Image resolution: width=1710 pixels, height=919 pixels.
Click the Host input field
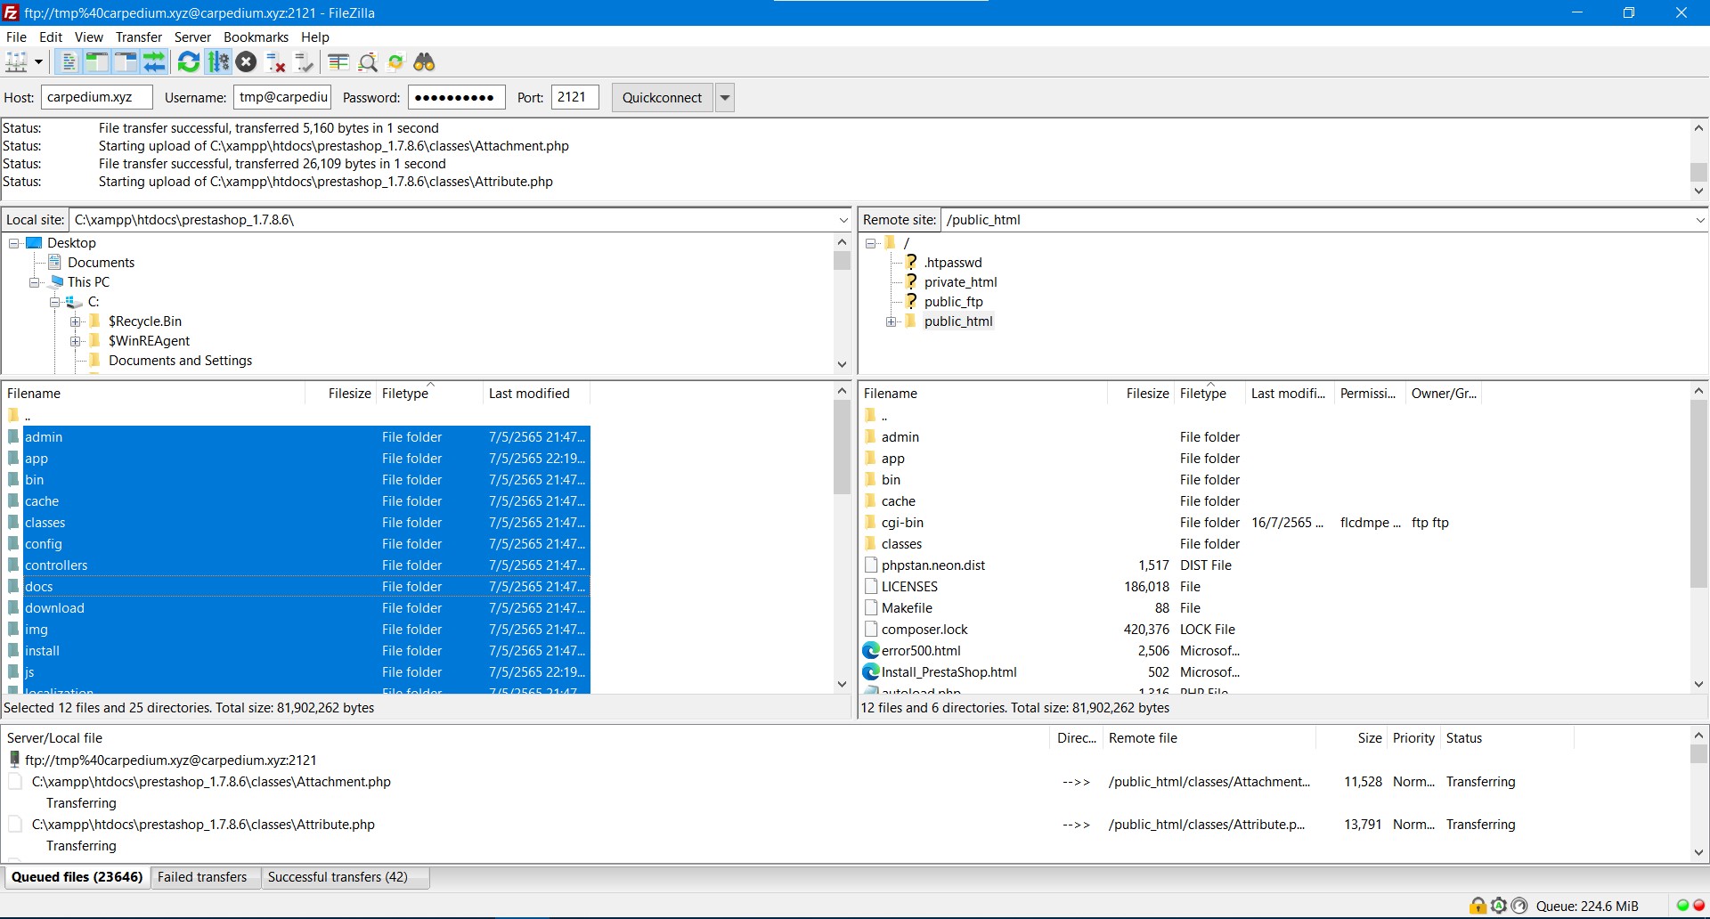point(96,98)
